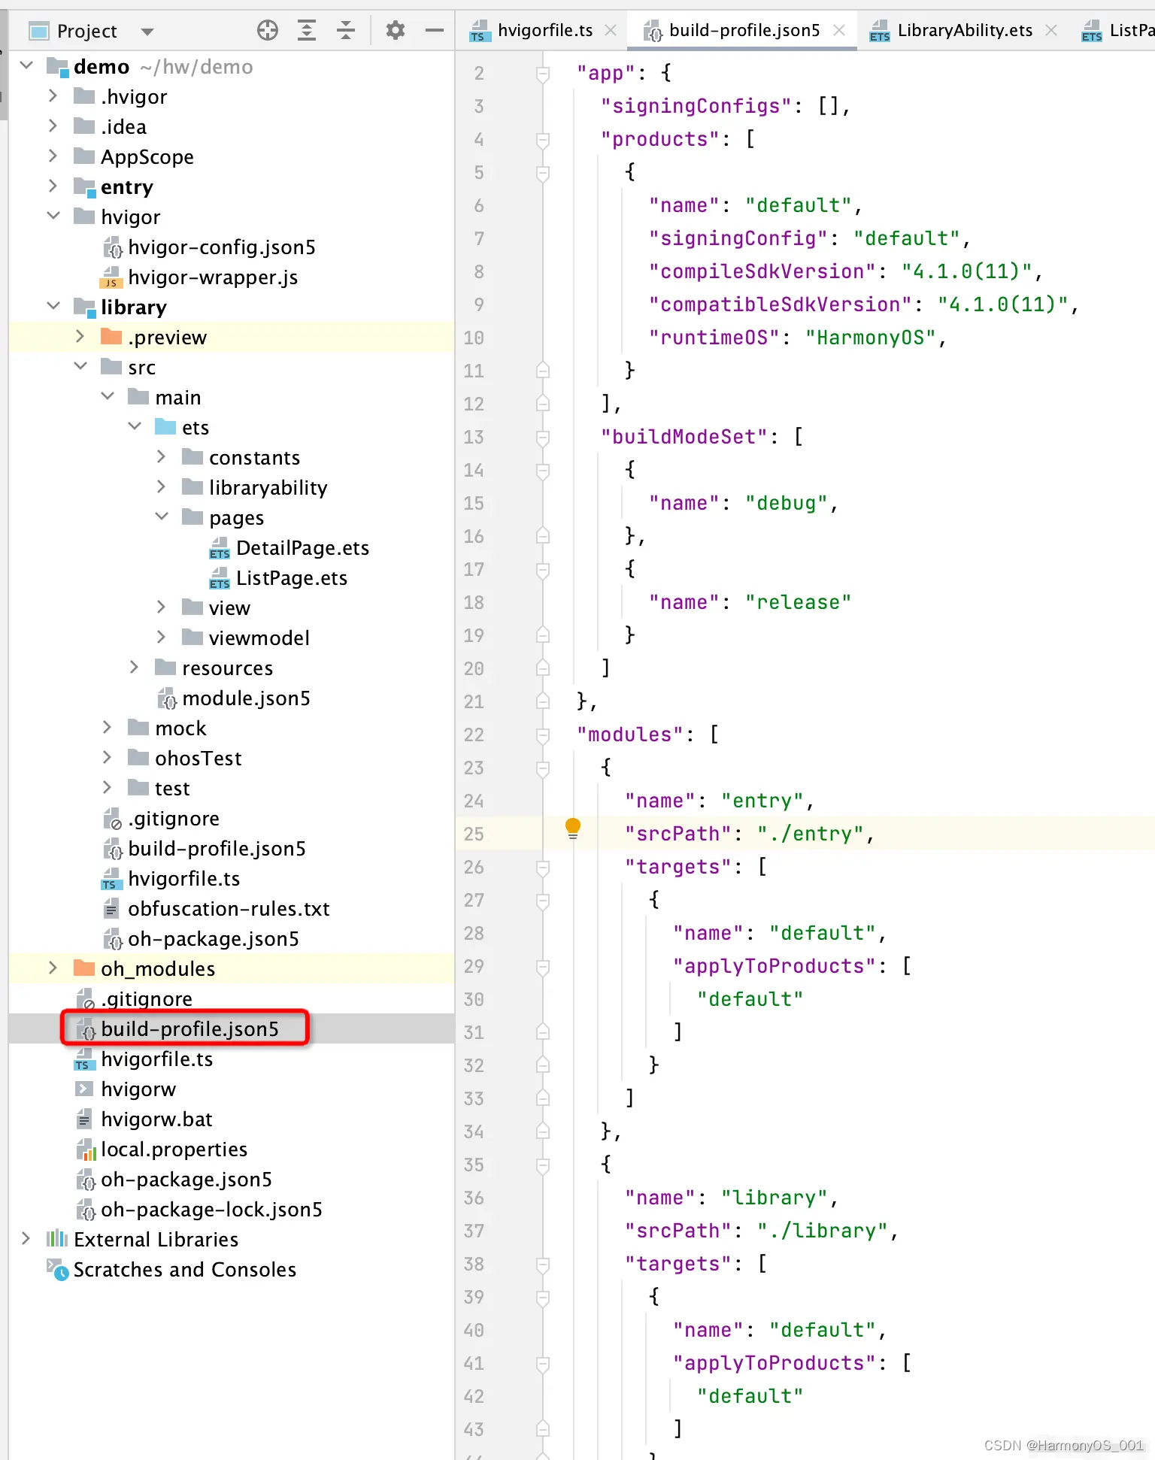The image size is (1155, 1460).
Task: Click the External Libraries bars icon
Action: (57, 1238)
